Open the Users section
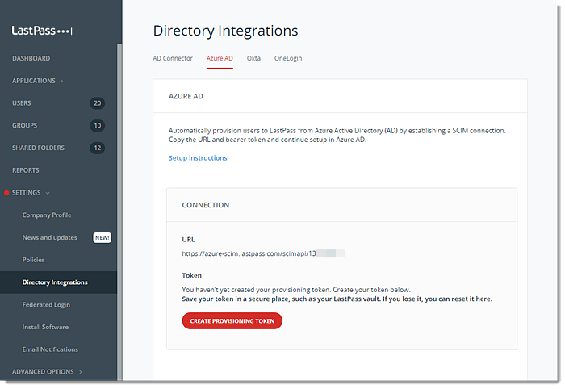The height and width of the screenshot is (389, 565). [x=22, y=103]
